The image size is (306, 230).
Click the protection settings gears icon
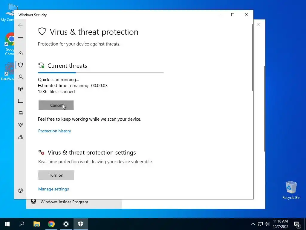point(41,152)
